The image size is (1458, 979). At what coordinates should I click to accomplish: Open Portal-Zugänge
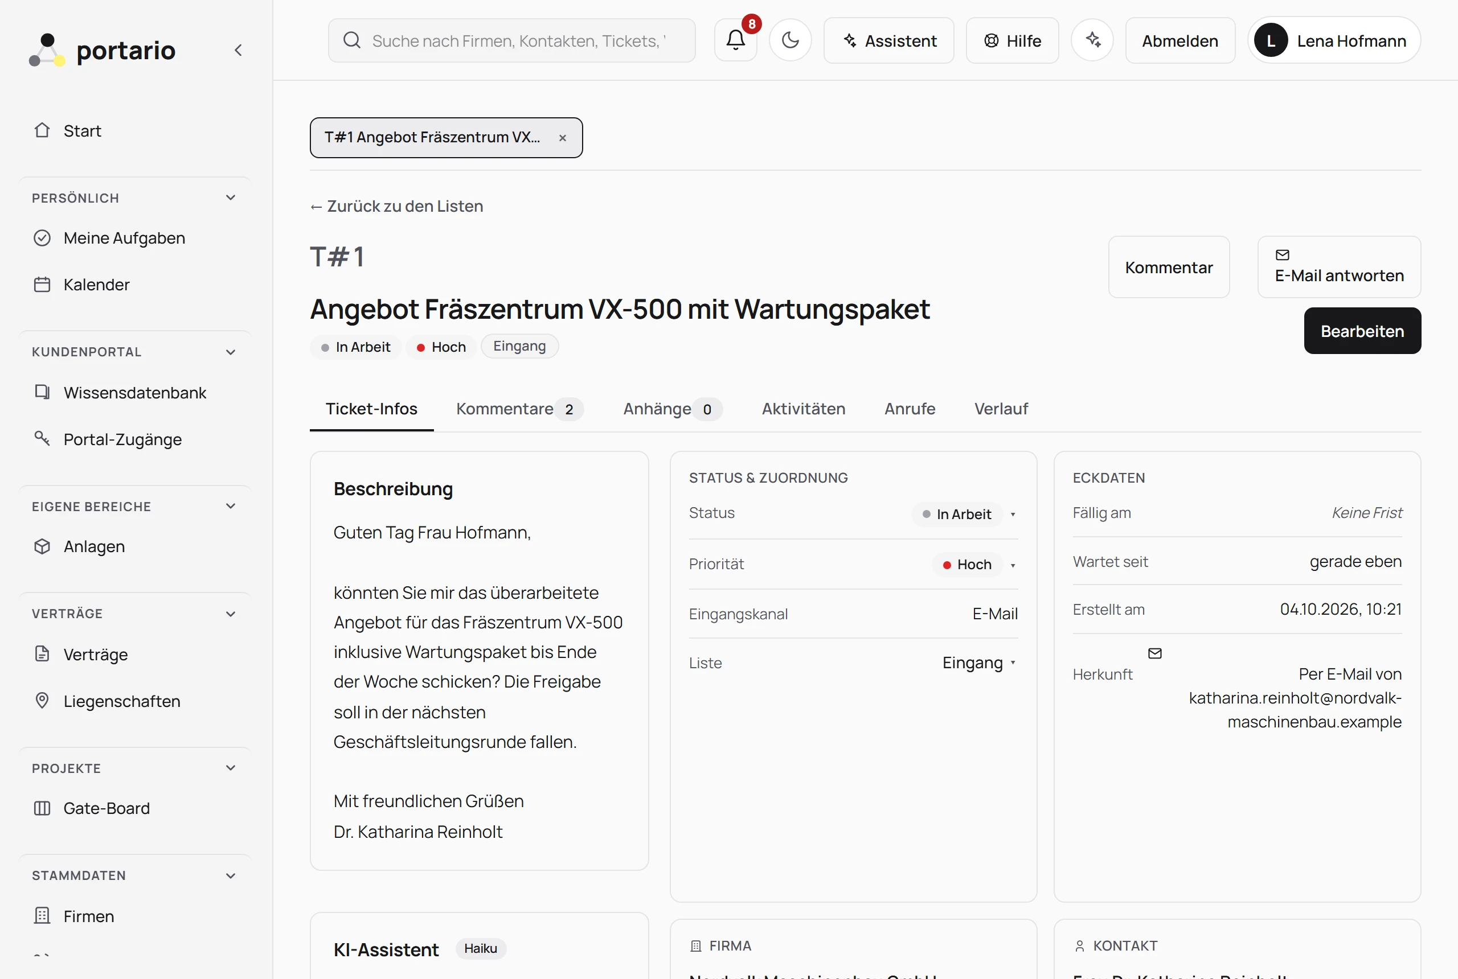[x=136, y=439]
